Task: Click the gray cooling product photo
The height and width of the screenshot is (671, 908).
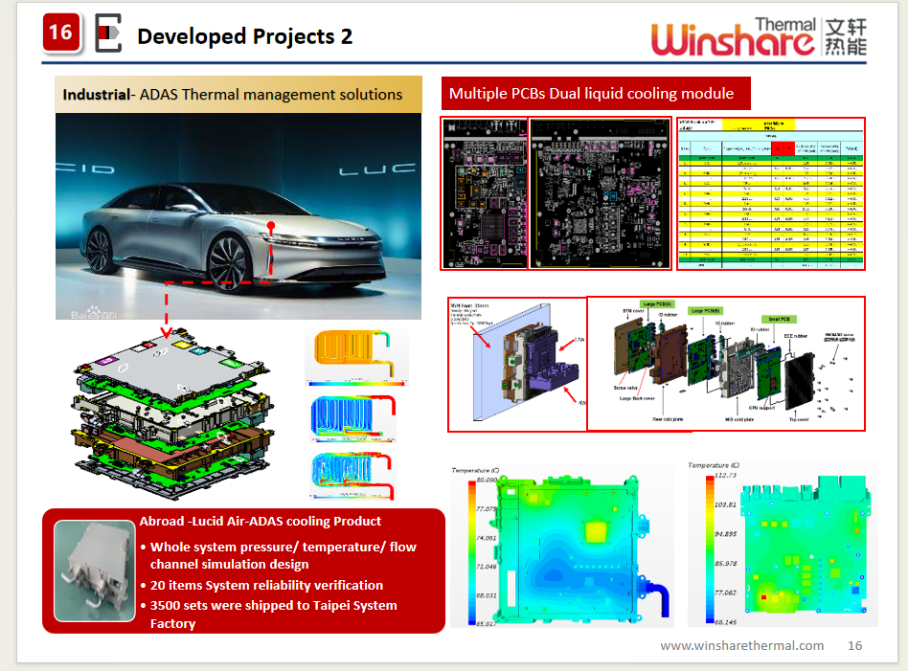Action: [95, 570]
